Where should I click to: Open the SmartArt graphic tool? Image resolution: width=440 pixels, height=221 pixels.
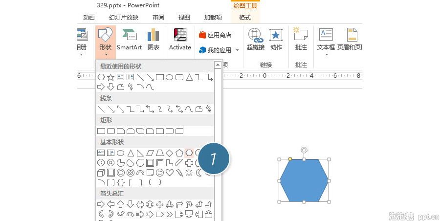(129, 39)
